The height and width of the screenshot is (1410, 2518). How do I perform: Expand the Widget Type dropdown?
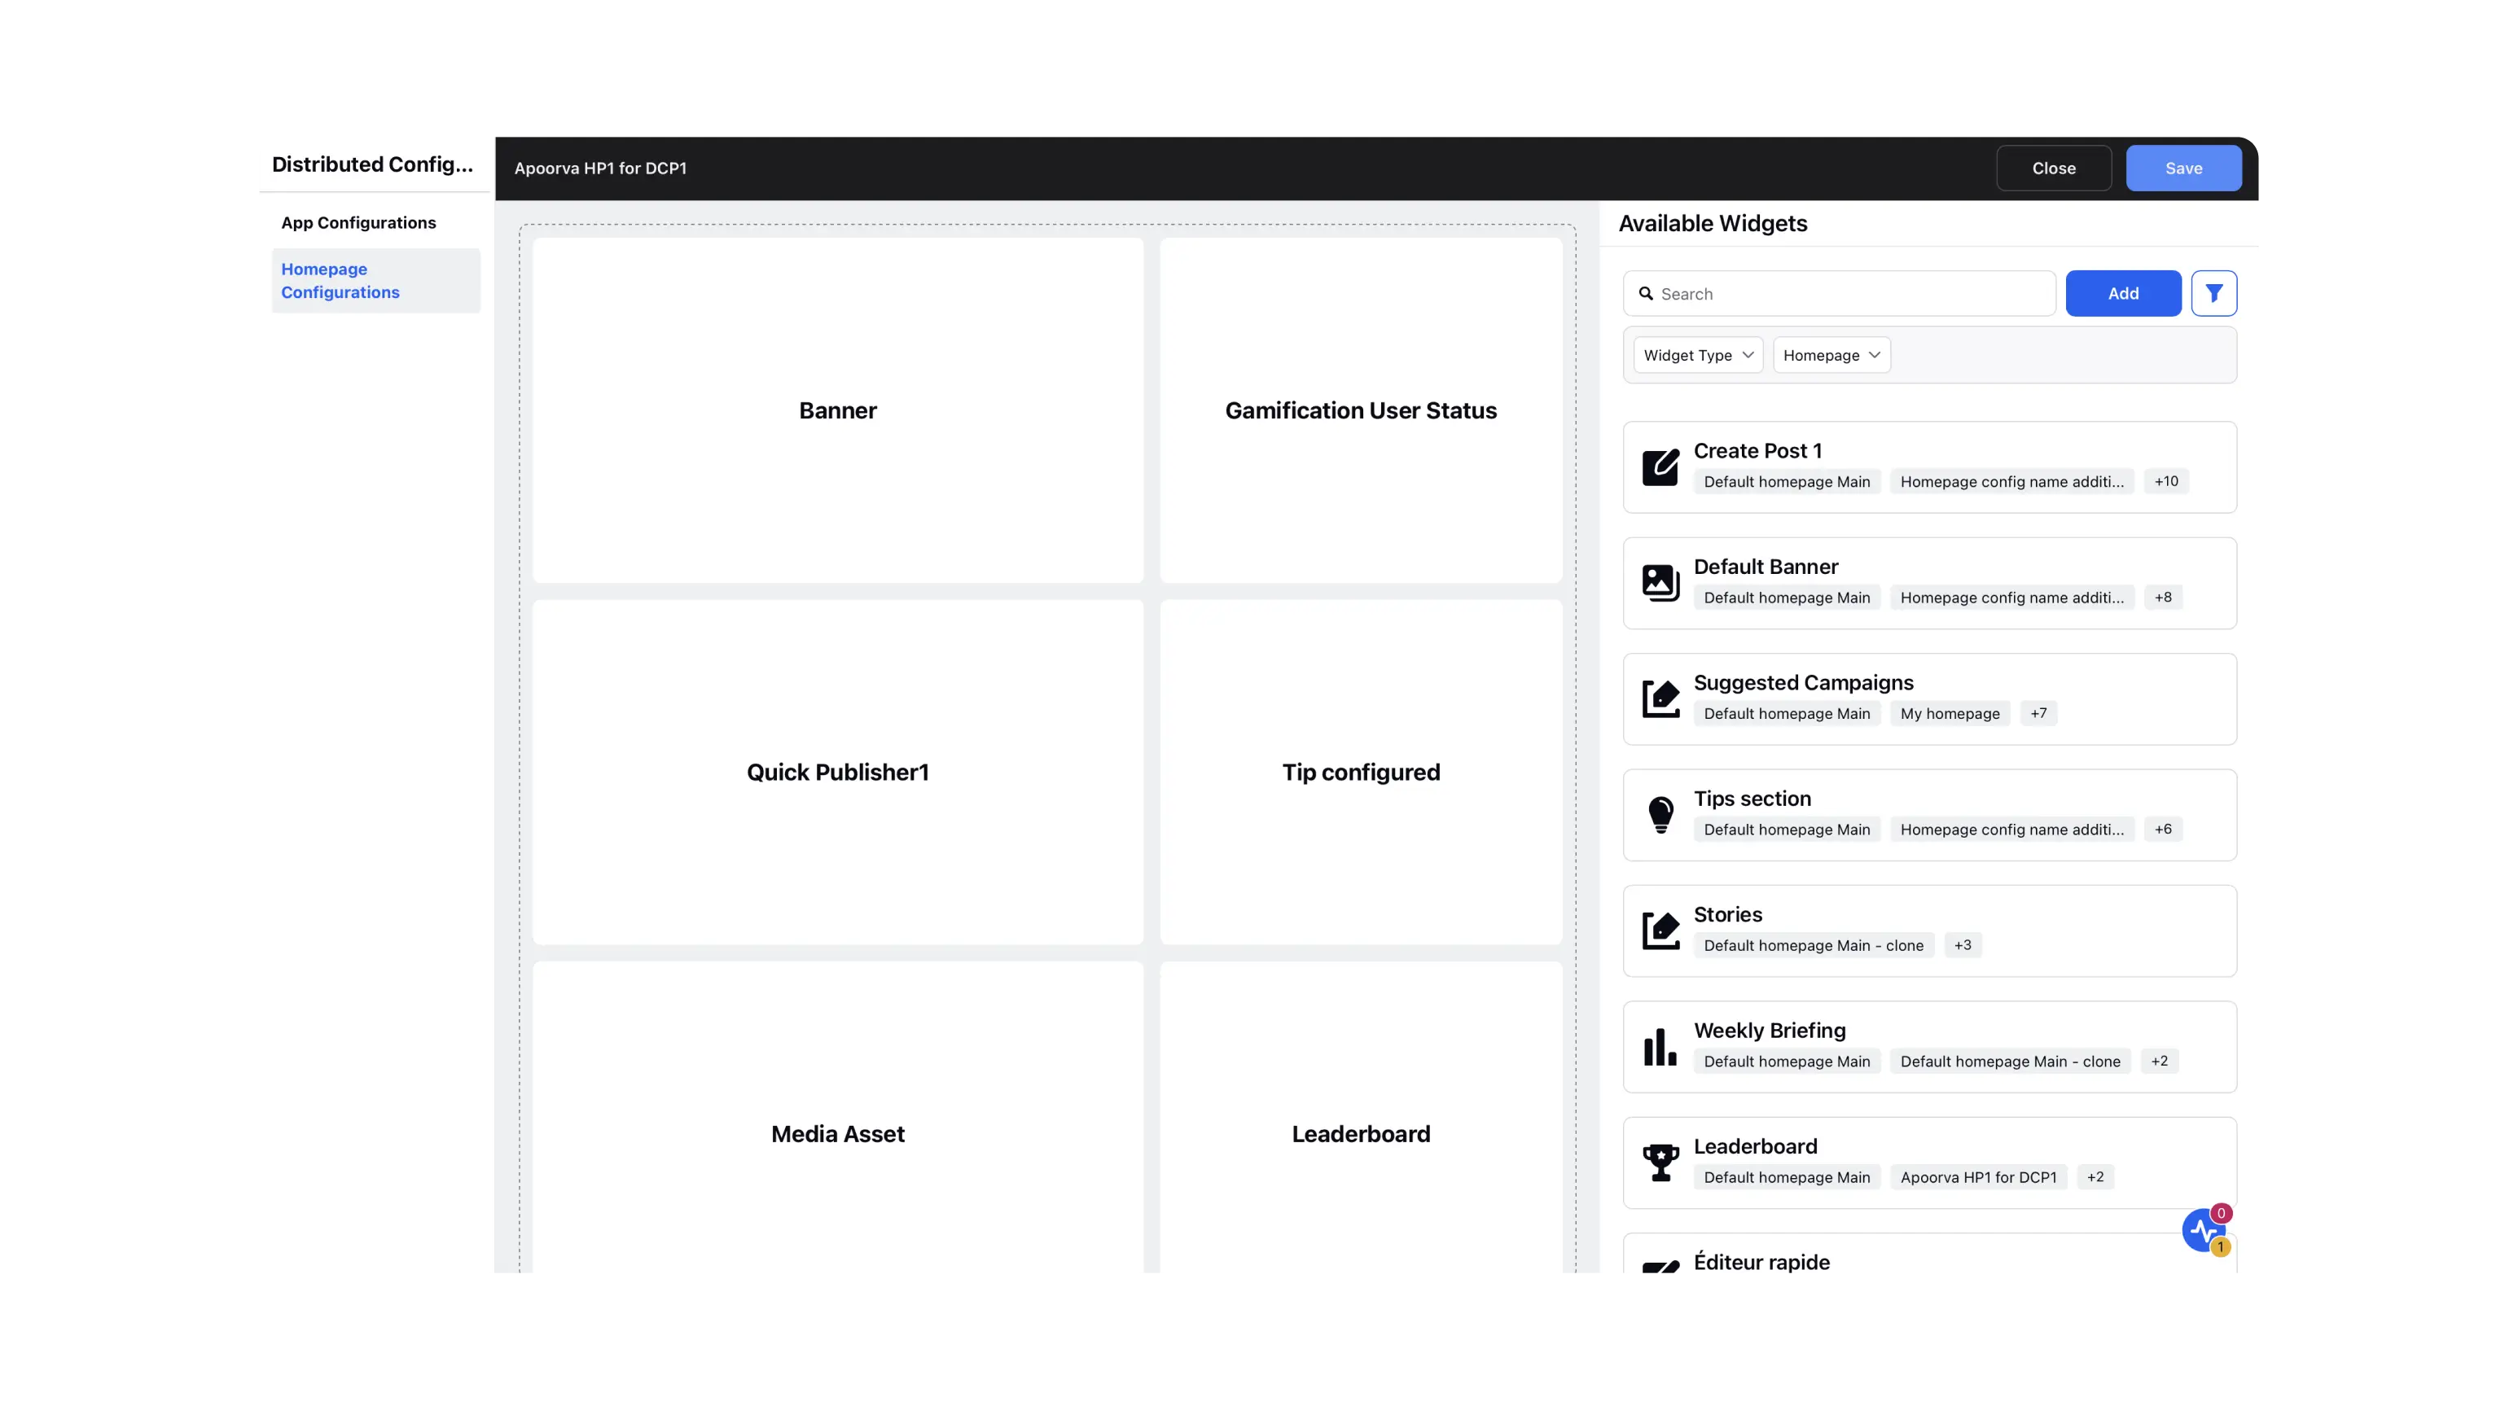(1698, 355)
